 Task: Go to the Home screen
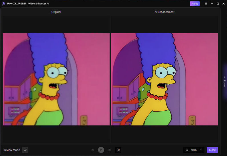pyautogui.click(x=195, y=4)
